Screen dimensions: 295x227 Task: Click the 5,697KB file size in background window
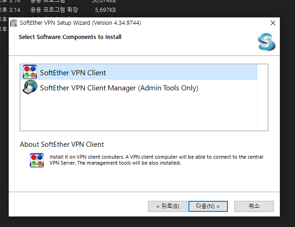click(105, 10)
